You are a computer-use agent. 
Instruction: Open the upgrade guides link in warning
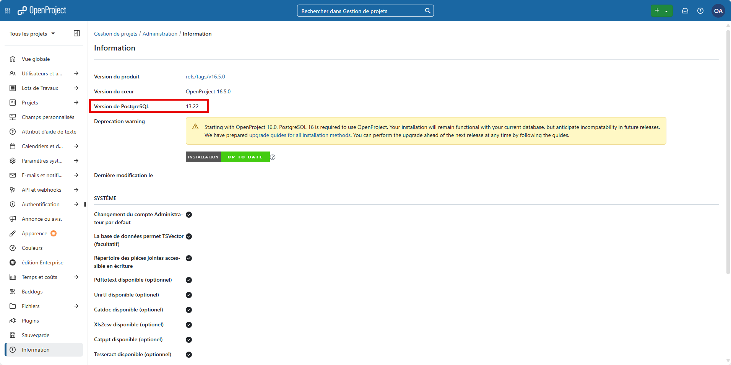300,135
